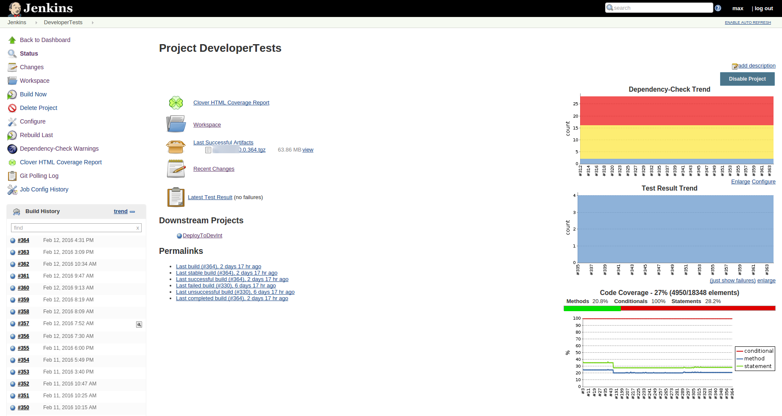Open Last stable build permalink

coord(226,273)
